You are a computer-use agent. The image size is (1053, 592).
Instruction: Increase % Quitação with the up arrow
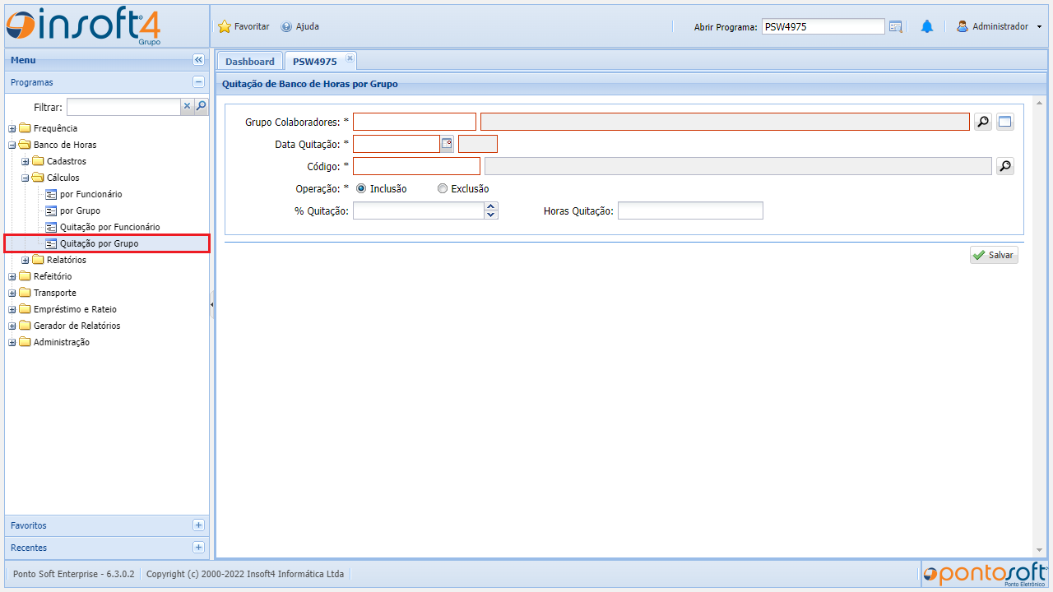491,206
